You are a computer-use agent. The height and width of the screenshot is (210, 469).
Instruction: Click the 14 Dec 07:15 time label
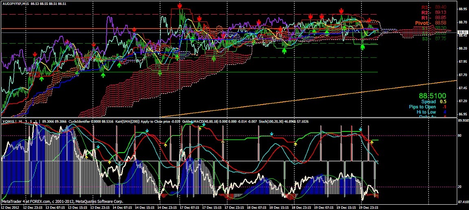tap(123, 207)
